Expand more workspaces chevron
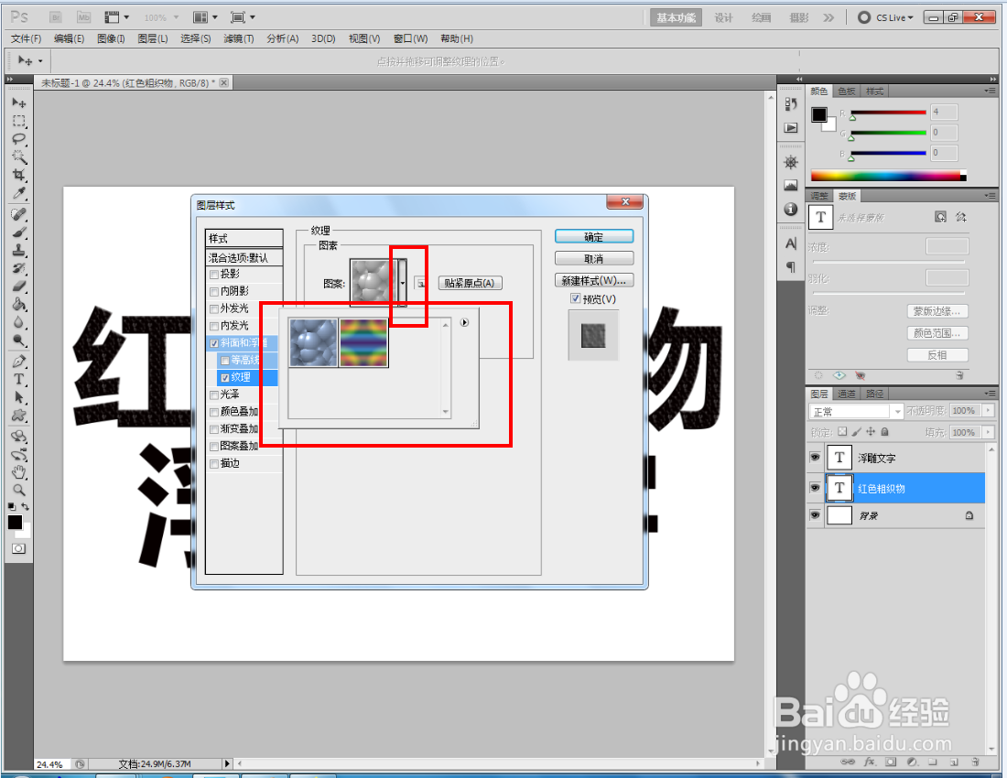This screenshot has width=1007, height=778. click(828, 17)
